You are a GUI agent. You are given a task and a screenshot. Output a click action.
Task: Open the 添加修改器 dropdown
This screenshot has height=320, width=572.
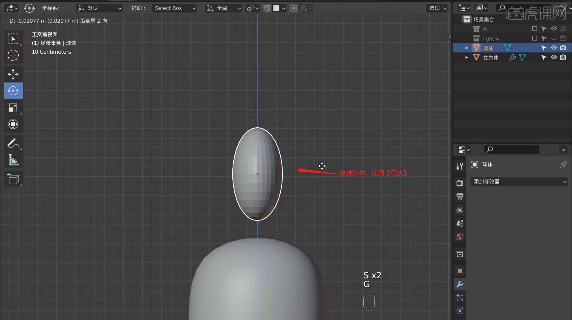coord(519,181)
